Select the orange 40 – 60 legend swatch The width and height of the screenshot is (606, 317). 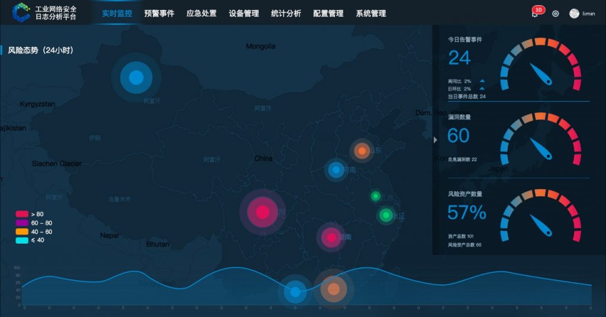click(x=22, y=232)
